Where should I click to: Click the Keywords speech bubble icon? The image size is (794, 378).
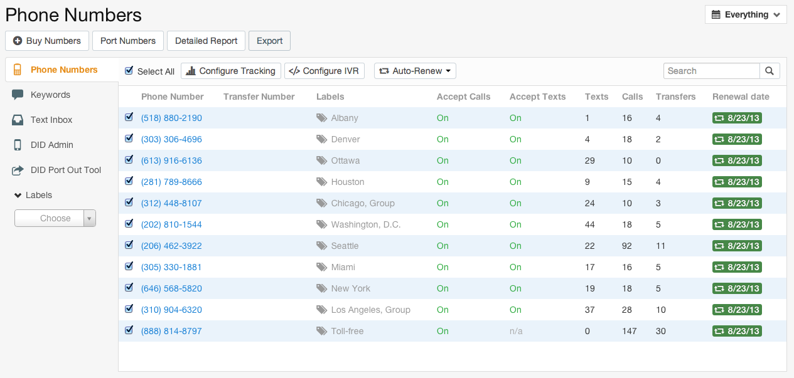18,95
